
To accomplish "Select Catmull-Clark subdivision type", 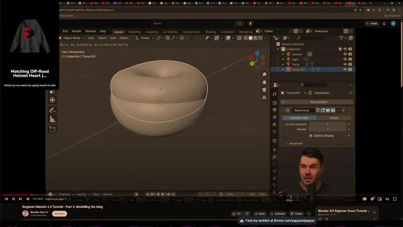I will coord(299,118).
